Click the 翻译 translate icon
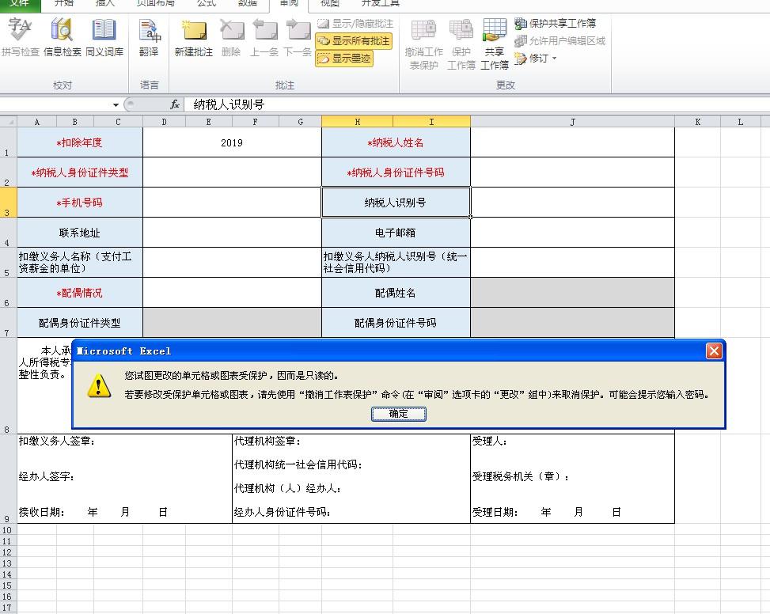Image resolution: width=770 pixels, height=614 pixels. [x=149, y=37]
